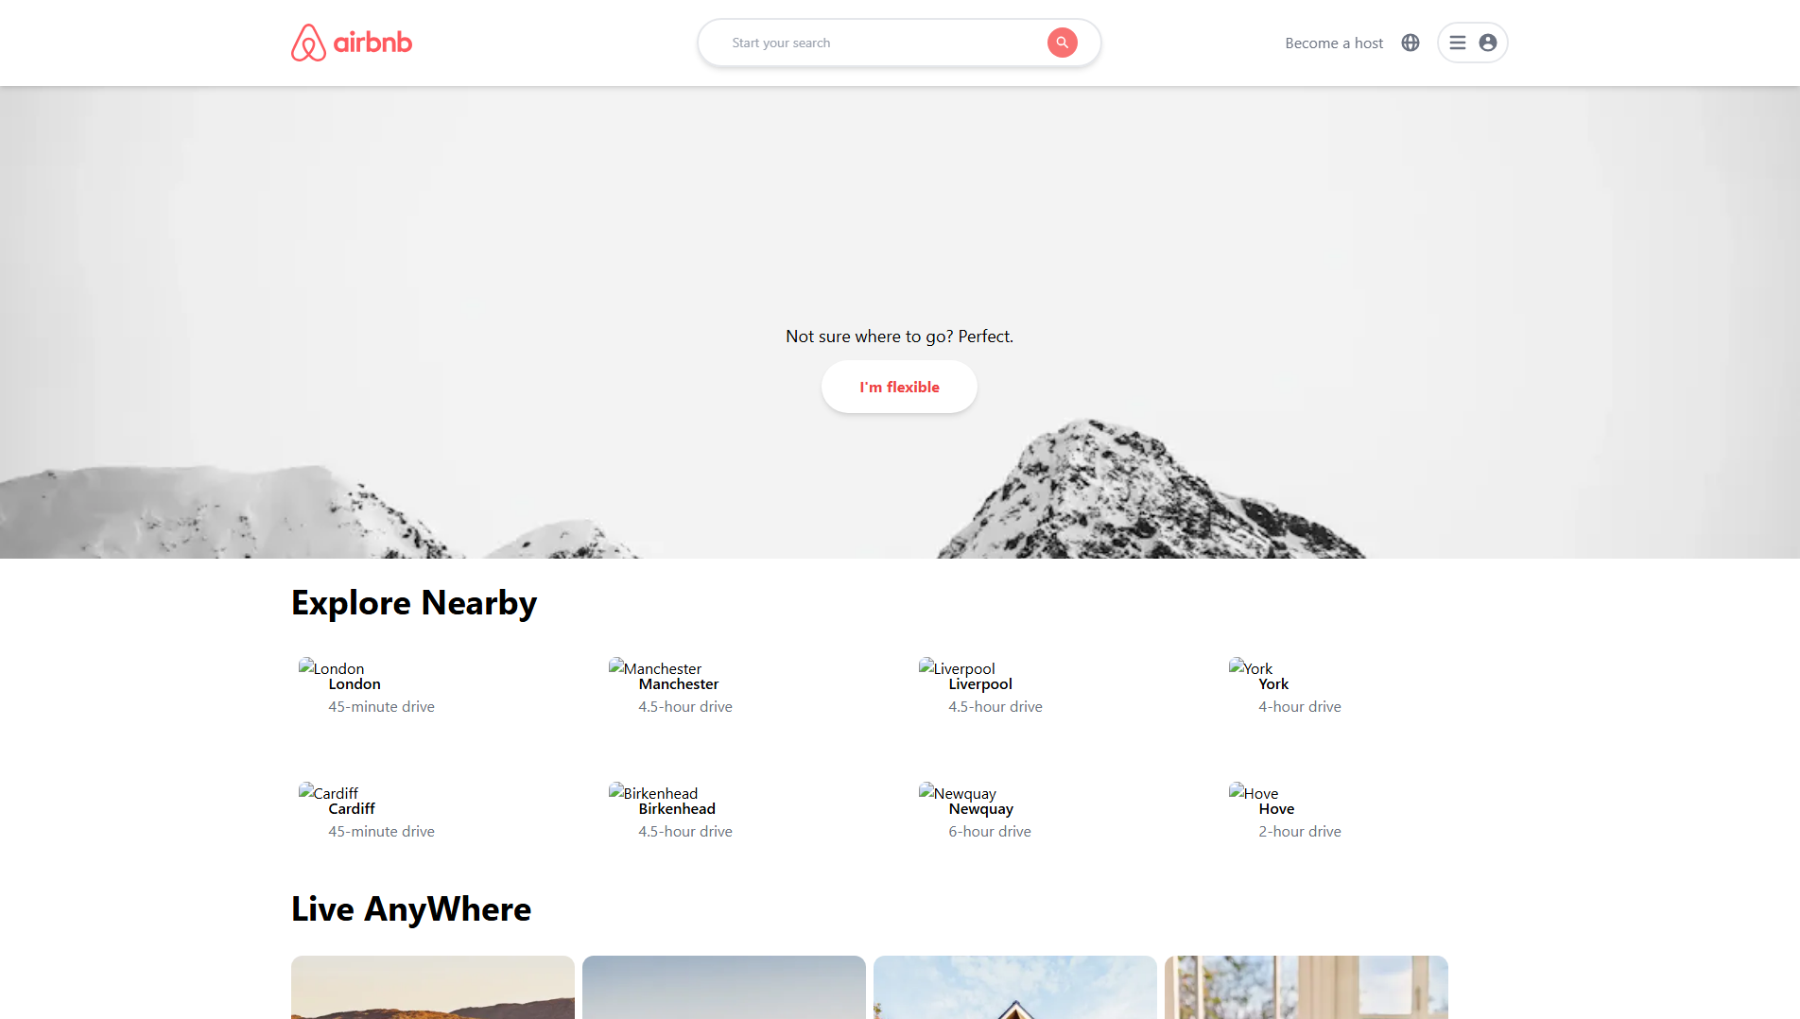
Task: Click the Liverpool broken image icon
Action: tap(926, 665)
